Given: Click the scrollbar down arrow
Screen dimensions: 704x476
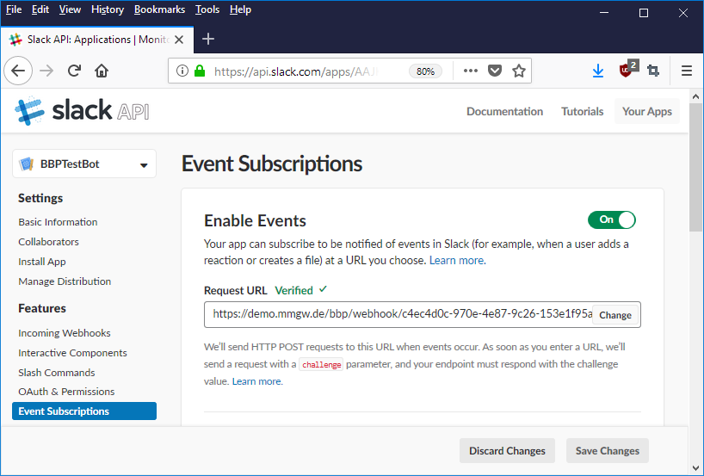Looking at the screenshot, I should pos(695,468).
